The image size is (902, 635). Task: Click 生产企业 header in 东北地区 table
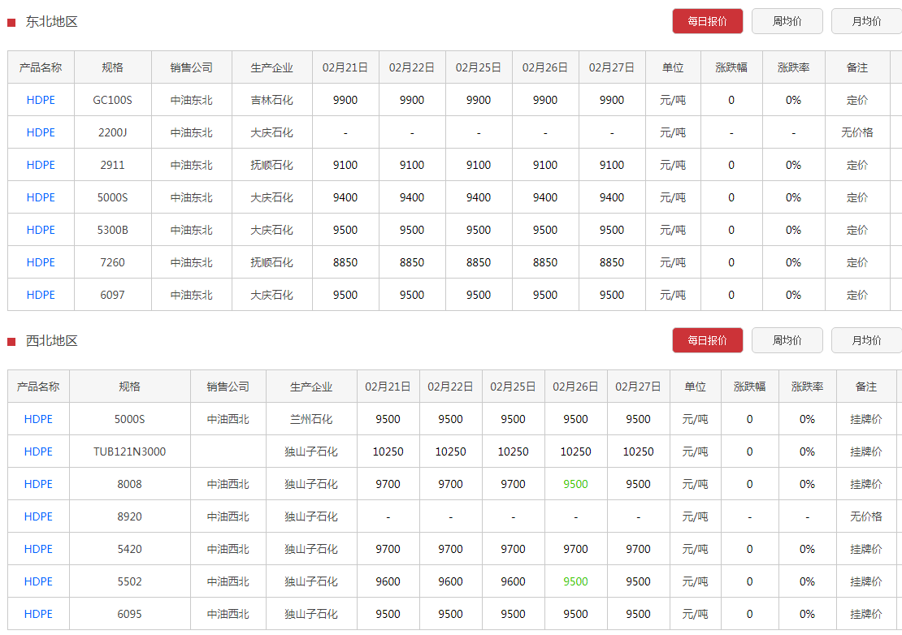(x=272, y=67)
